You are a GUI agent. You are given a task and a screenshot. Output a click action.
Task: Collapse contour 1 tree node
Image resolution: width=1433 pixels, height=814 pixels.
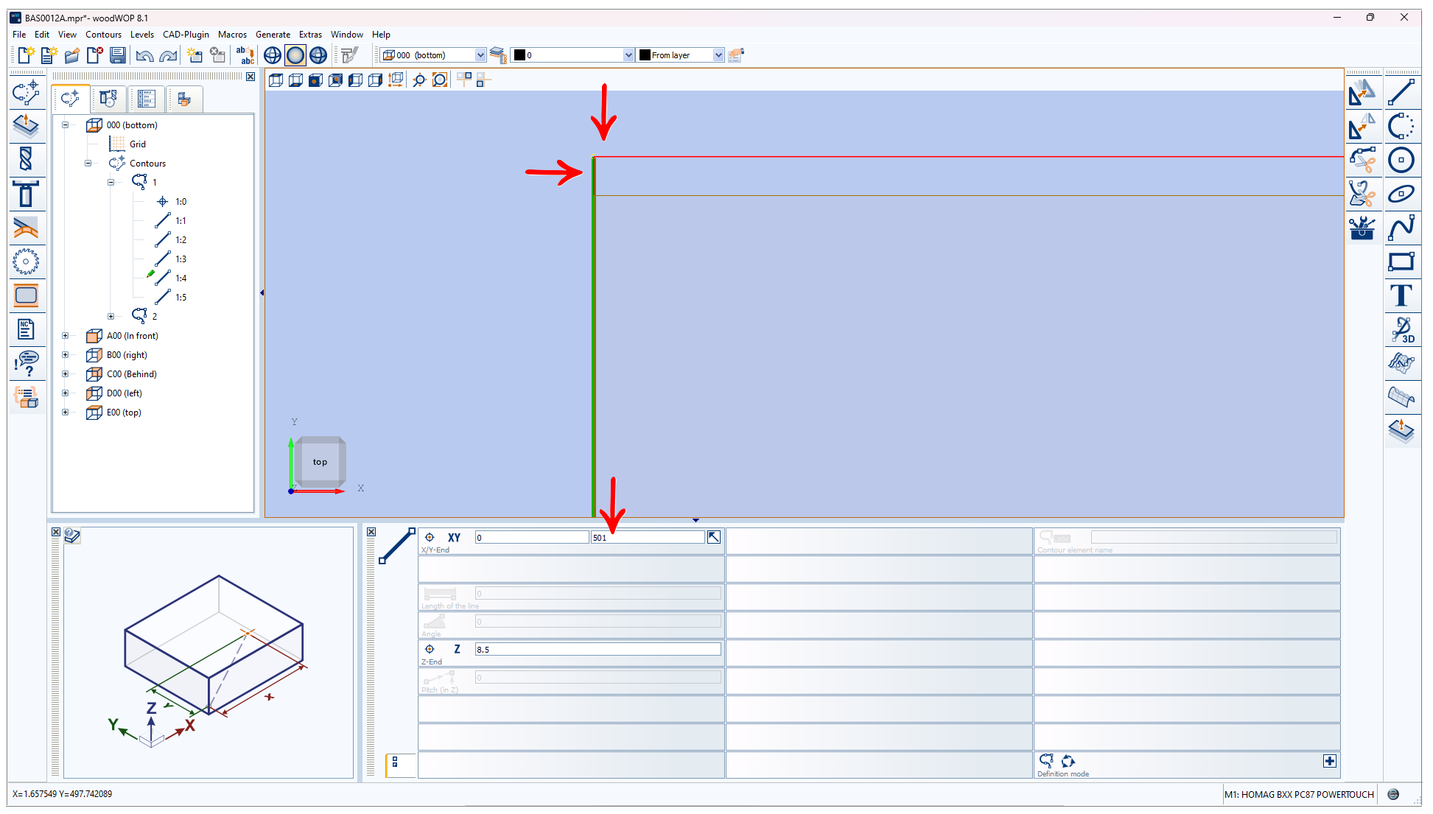pyautogui.click(x=111, y=182)
